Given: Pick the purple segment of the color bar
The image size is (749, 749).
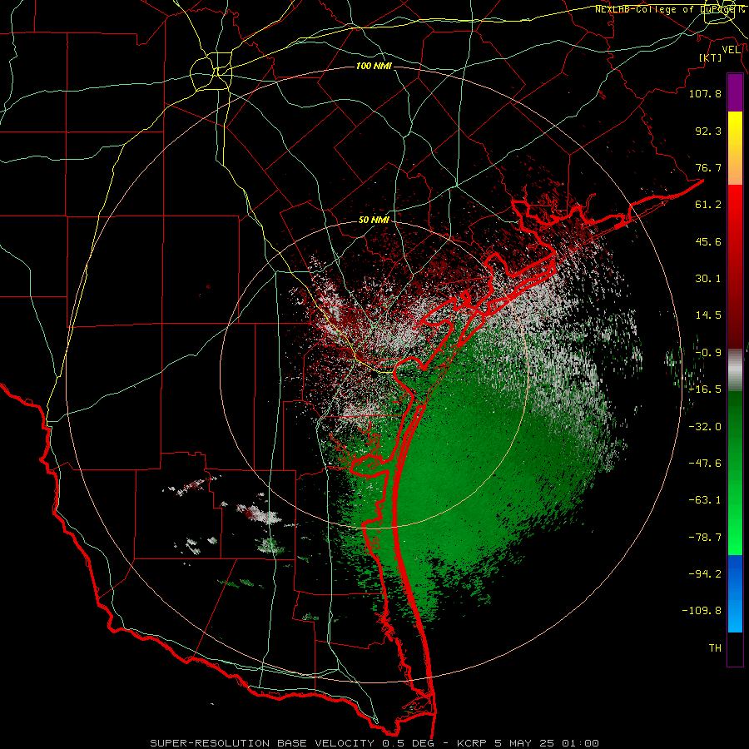Looking at the screenshot, I should 735,92.
